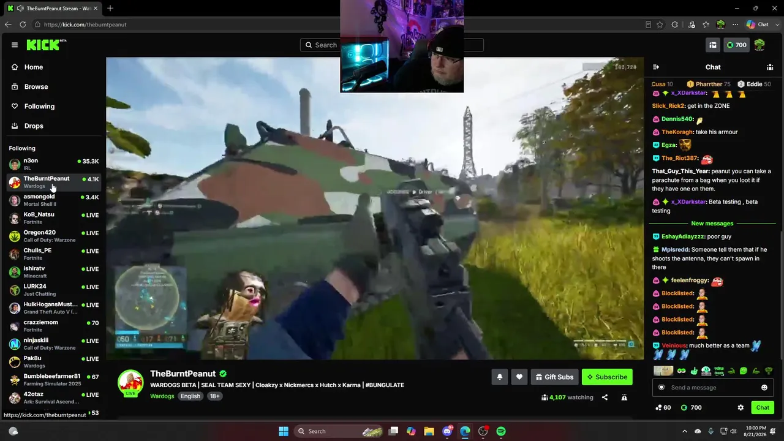Close TheBurntPeanut Stream browser tab
Image resolution: width=784 pixels, height=441 pixels.
(96, 9)
